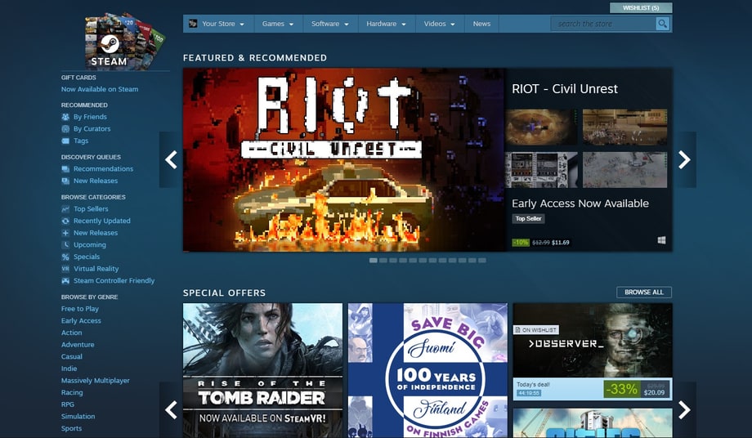Click the By Friends icon
This screenshot has height=438, width=752.
pyautogui.click(x=65, y=117)
